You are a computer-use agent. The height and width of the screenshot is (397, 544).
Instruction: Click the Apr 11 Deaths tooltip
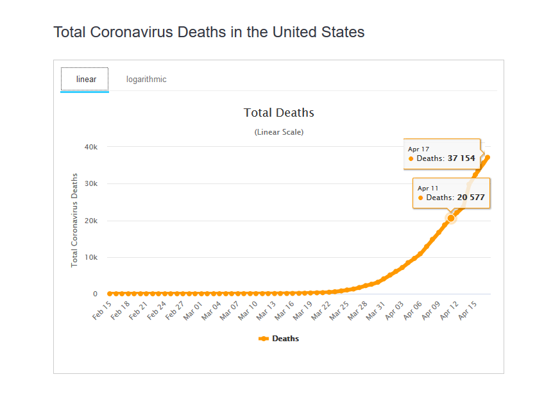(x=451, y=193)
